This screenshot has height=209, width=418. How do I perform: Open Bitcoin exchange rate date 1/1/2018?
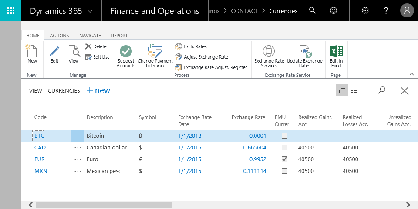[189, 136]
